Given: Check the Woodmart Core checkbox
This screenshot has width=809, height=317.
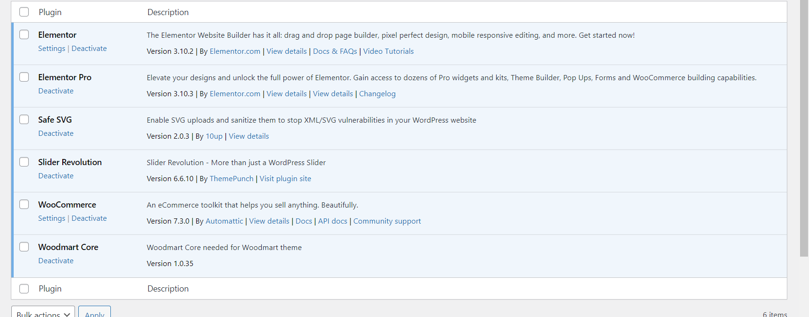Looking at the screenshot, I should [x=24, y=247].
